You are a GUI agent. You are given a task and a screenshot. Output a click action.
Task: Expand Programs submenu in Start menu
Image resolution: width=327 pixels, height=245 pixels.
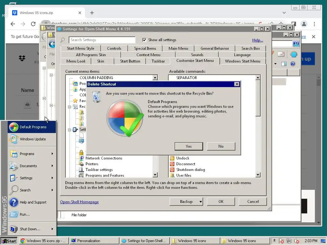[32, 154]
